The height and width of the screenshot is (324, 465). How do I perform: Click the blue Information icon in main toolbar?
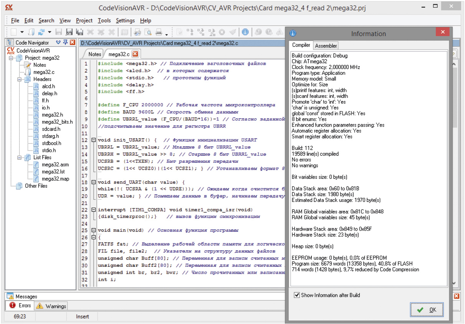[x=245, y=32]
